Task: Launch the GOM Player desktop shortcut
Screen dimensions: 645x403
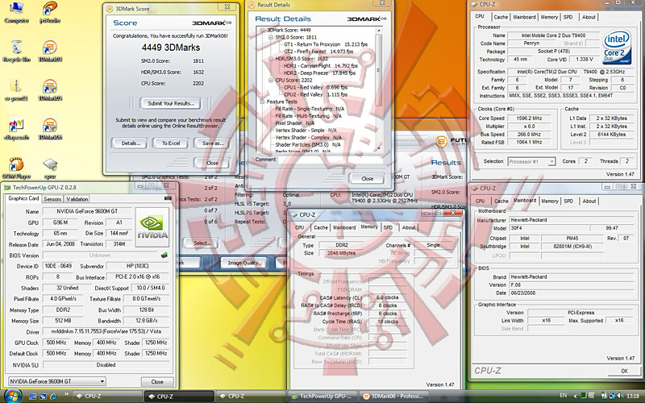Action: [16, 168]
